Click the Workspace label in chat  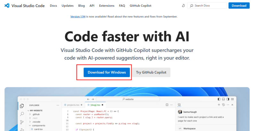pos(189,128)
